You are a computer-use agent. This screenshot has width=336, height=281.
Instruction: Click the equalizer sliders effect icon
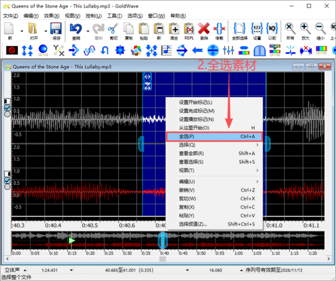228,50
